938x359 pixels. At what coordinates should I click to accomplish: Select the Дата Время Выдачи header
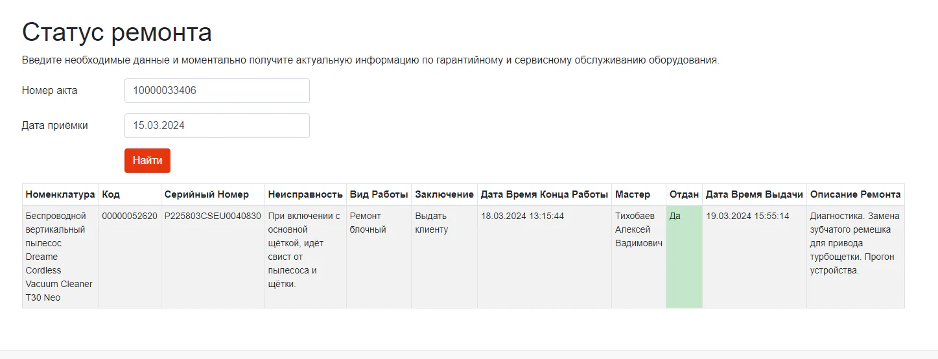tap(755, 194)
